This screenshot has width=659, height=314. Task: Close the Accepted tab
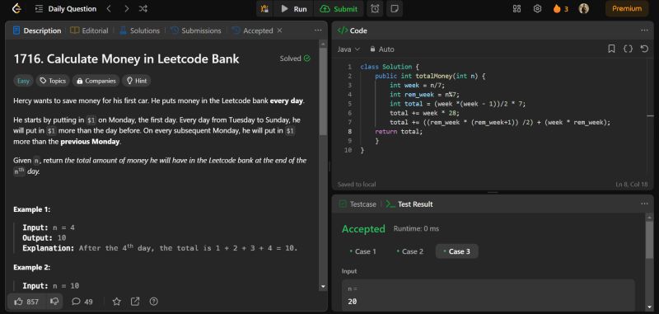(279, 30)
